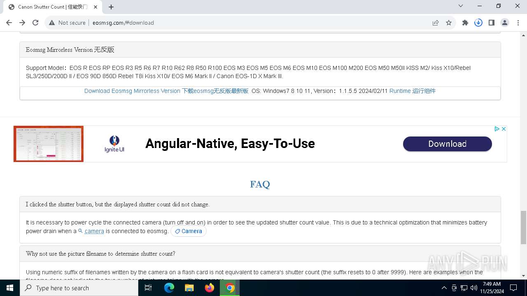This screenshot has width=527, height=296.
Task: Open Chrome three-dot menu
Action: [x=518, y=23]
